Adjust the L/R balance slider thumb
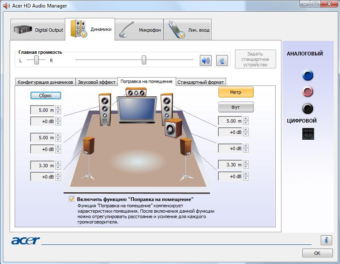This screenshot has width=340, height=264. coord(36,60)
